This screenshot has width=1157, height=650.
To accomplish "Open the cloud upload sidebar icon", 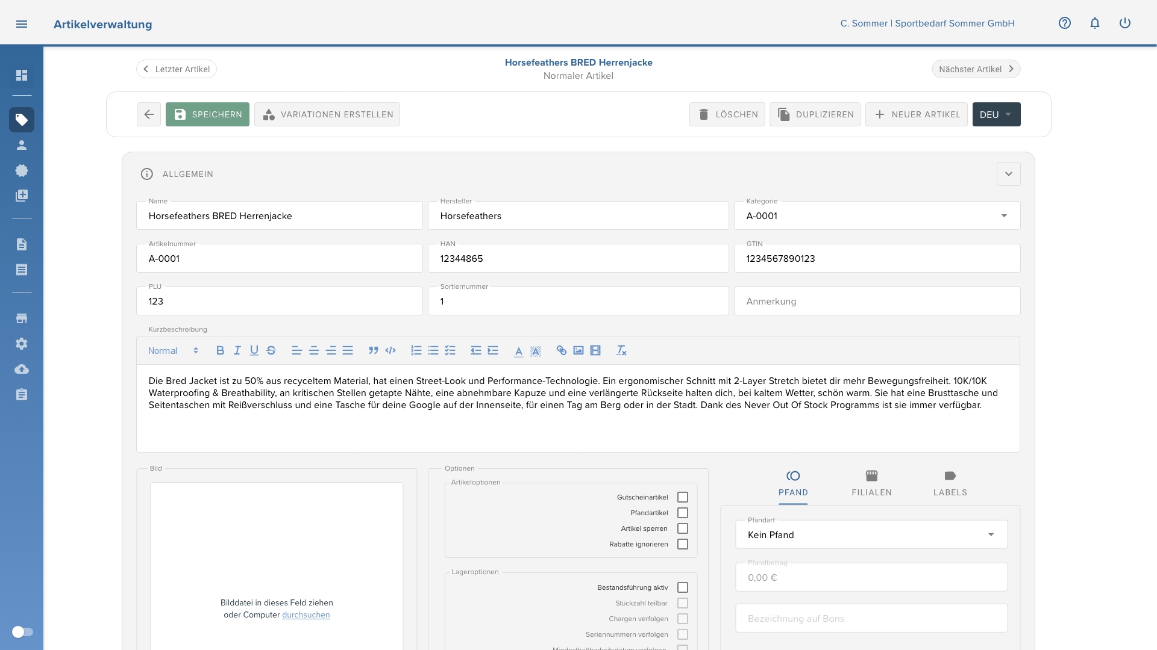I will tap(22, 369).
